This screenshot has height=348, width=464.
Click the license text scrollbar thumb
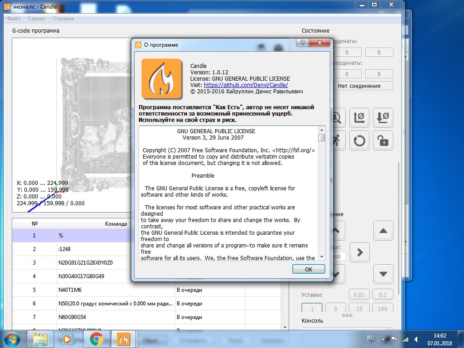point(322,138)
